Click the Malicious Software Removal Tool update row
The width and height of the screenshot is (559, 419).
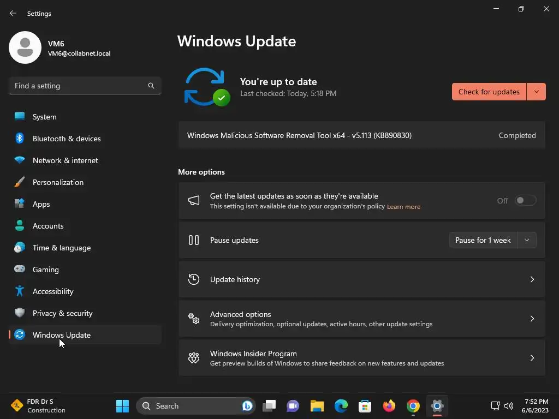[x=361, y=135]
